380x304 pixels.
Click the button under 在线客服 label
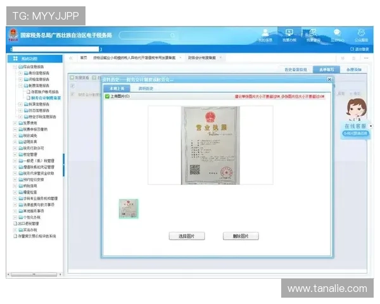[x=355, y=134]
